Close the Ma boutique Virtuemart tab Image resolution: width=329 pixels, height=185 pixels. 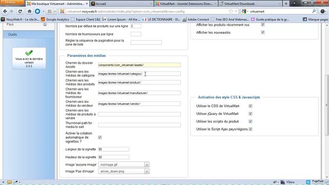pos(87,4)
